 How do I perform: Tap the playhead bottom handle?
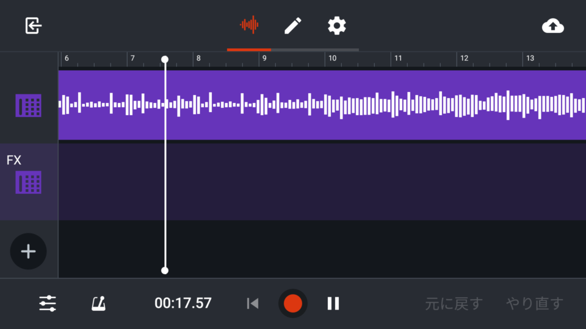pyautogui.click(x=165, y=271)
